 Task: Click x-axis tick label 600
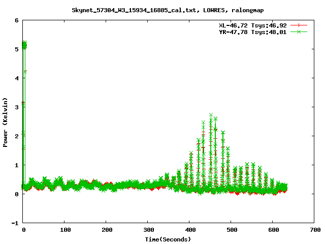274,230
